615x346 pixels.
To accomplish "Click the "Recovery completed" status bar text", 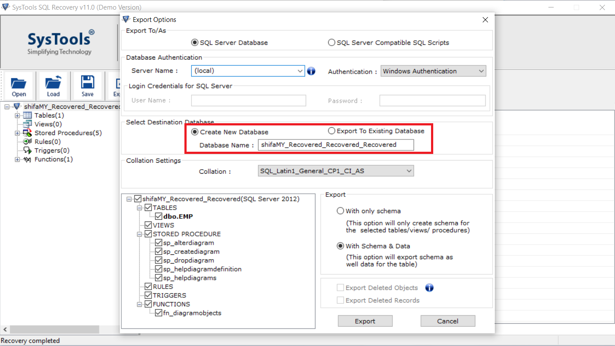I will click(x=31, y=341).
